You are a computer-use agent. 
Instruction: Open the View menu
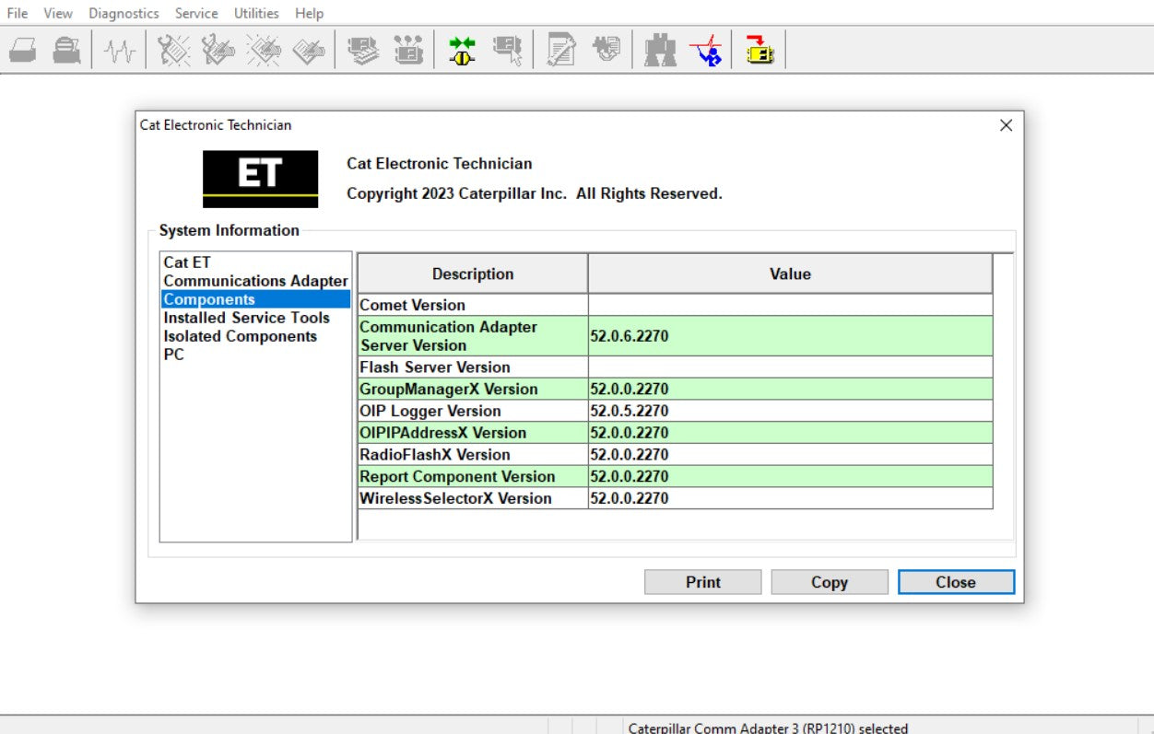[x=58, y=13]
